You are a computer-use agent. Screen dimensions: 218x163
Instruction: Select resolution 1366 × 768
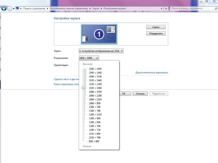pos(95,107)
